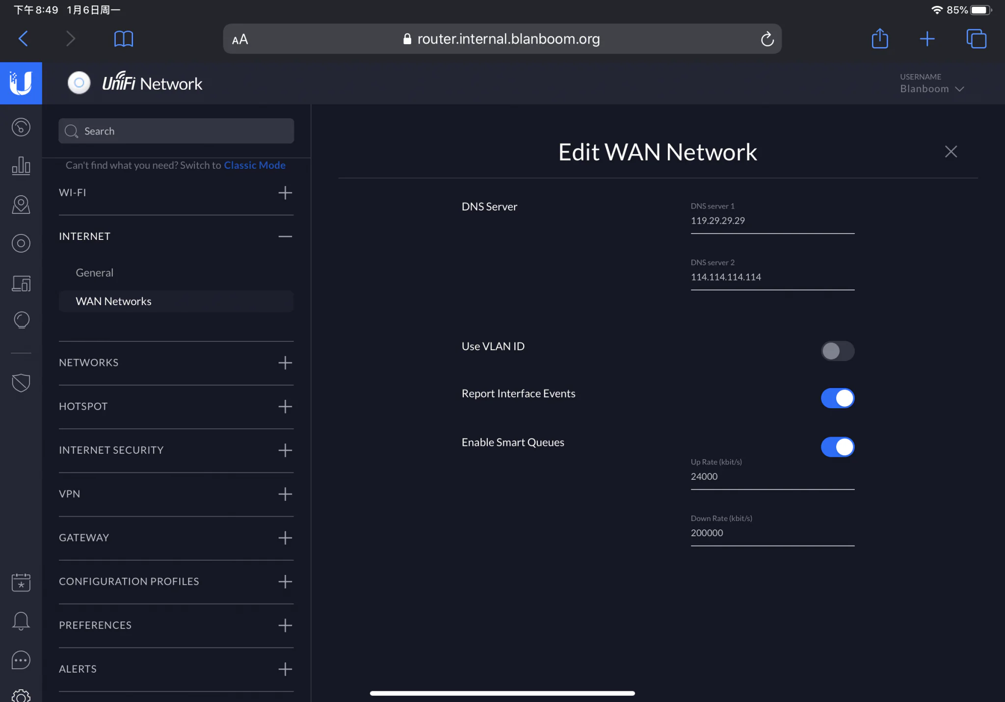This screenshot has width=1005, height=702.
Task: Switch to Classic Mode link
Action: click(254, 165)
